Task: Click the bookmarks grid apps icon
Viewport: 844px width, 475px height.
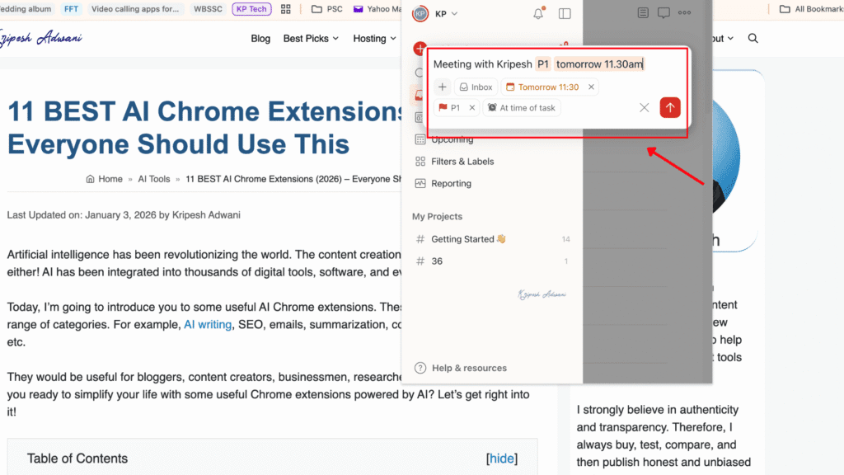Action: click(x=286, y=9)
